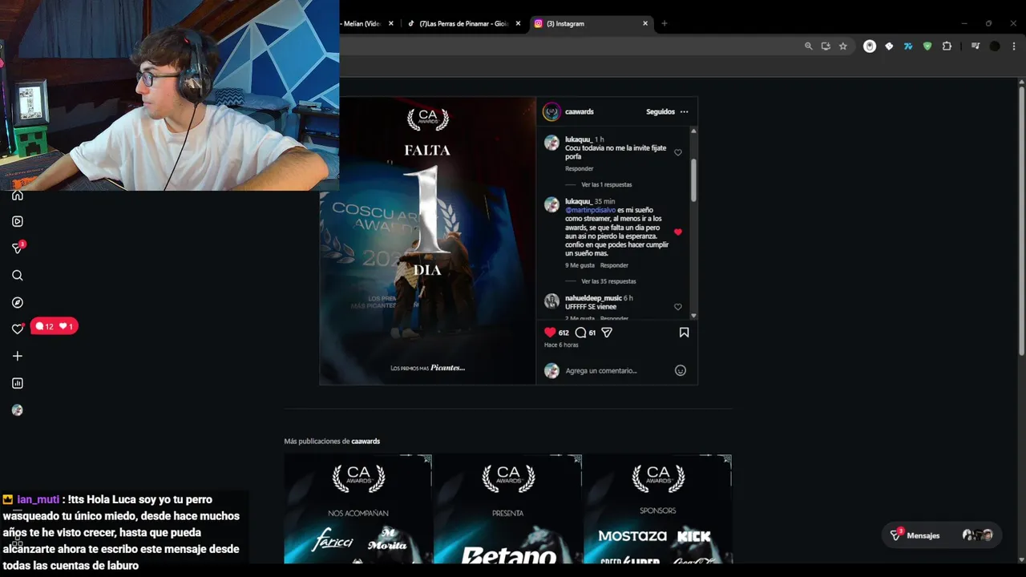Switch to the Melian video tab

pyautogui.click(x=362, y=23)
